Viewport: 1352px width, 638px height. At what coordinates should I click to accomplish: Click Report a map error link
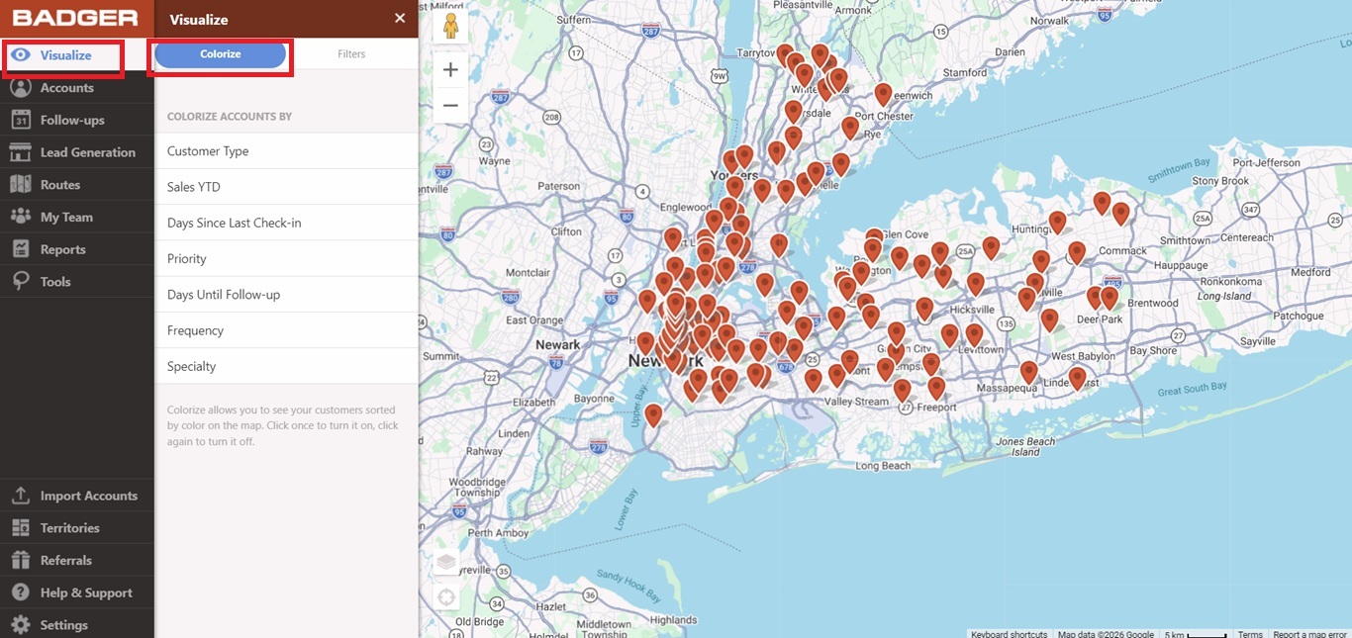click(1309, 634)
